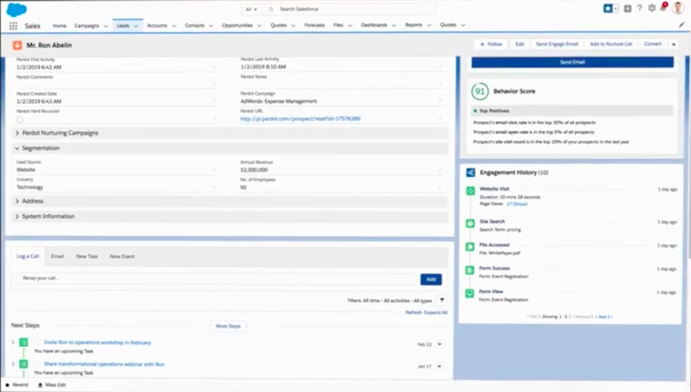The image size is (691, 392).
Task: Open the App Launcher grid icon
Action: click(13, 26)
